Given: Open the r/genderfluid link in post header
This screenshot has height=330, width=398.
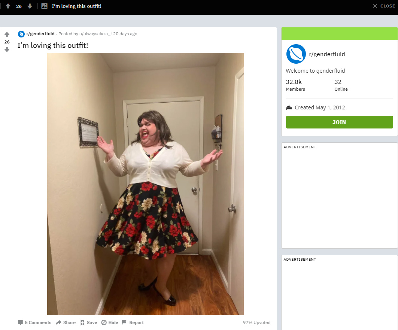Looking at the screenshot, I should coord(40,34).
